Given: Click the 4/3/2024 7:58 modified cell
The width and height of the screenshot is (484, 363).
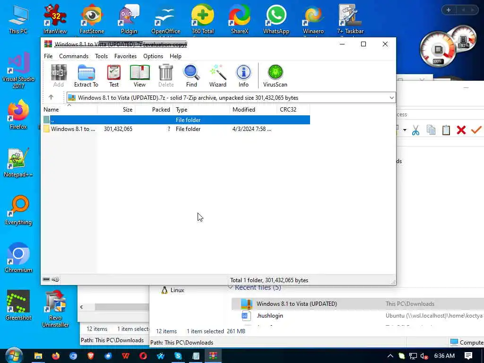Looking at the screenshot, I should coord(252,129).
